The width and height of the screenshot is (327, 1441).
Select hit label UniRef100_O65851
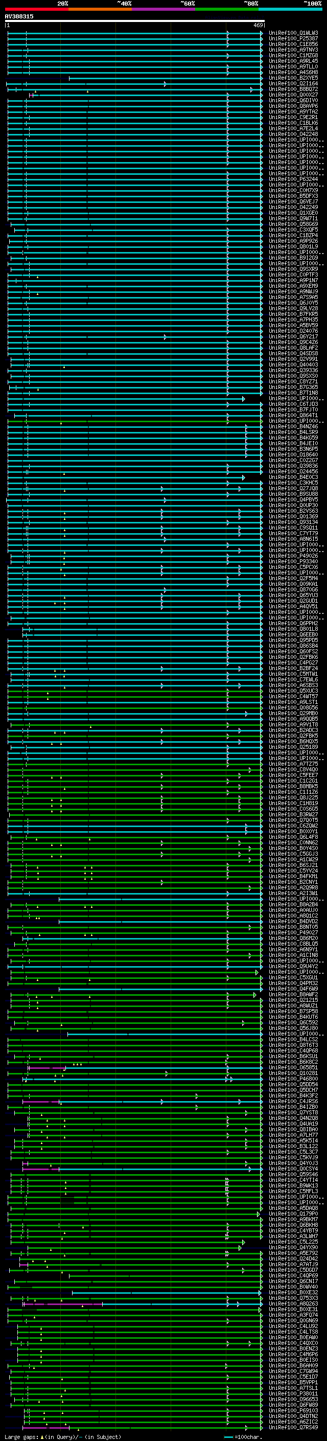coord(293,1067)
